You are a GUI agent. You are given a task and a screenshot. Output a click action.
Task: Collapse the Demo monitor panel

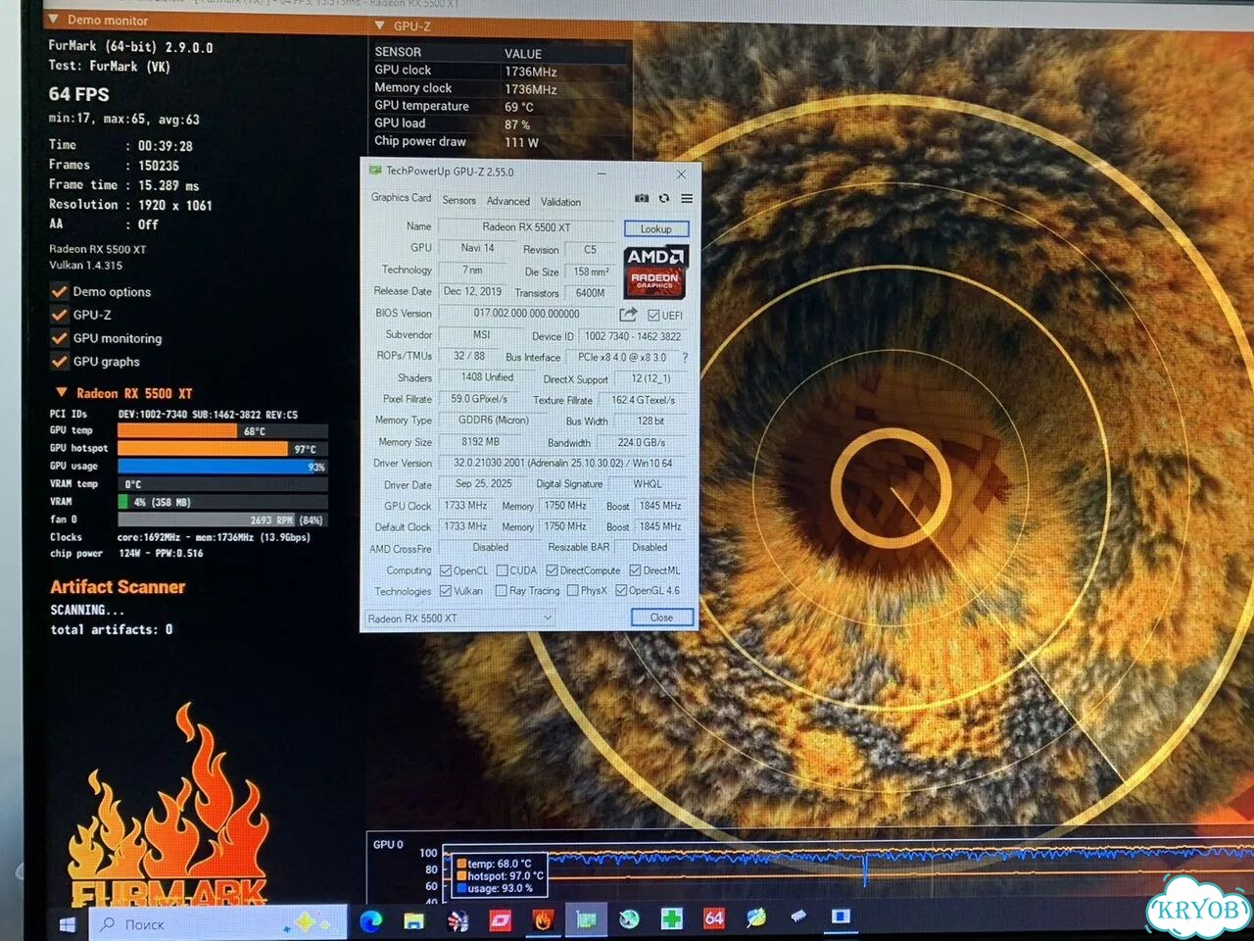coord(53,20)
